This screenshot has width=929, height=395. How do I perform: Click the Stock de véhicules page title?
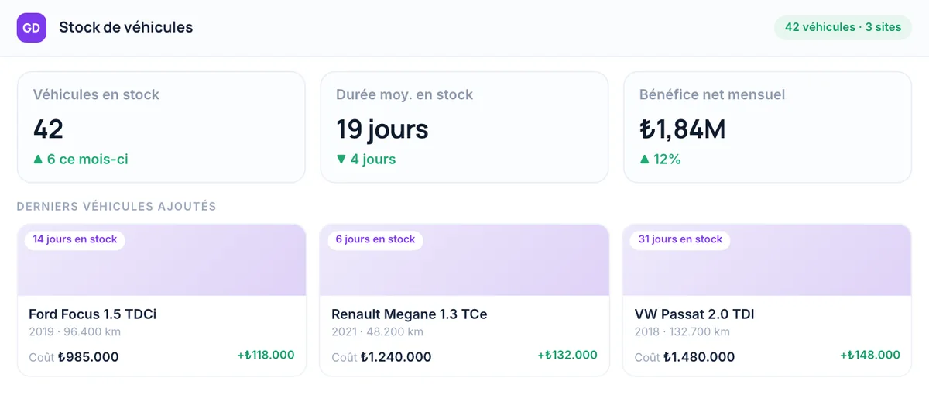tap(126, 27)
